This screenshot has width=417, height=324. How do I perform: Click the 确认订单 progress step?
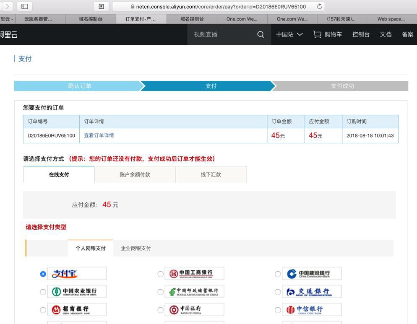(80, 86)
